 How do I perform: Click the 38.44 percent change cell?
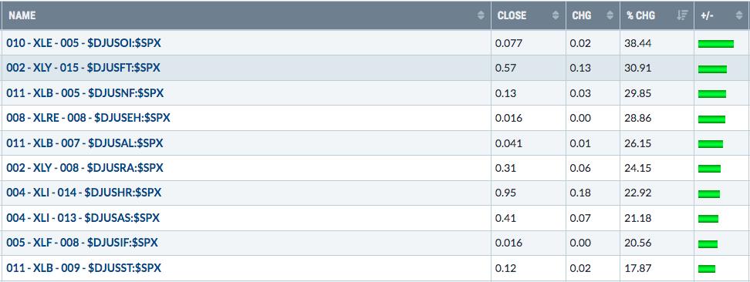coord(637,43)
